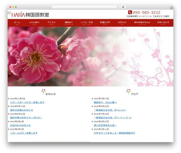Click the 営業時間 10:00~21:00 text

click(139, 16)
